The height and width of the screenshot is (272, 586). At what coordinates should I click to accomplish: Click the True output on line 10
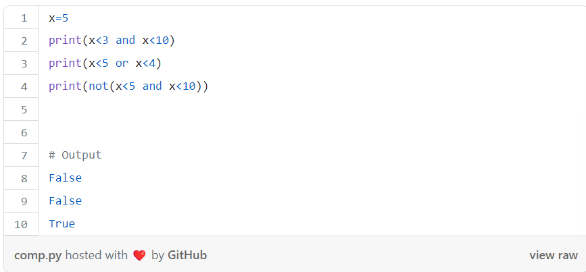(62, 224)
